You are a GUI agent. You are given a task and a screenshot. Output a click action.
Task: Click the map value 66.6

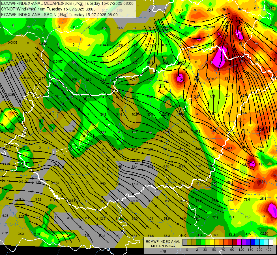point(150,63)
